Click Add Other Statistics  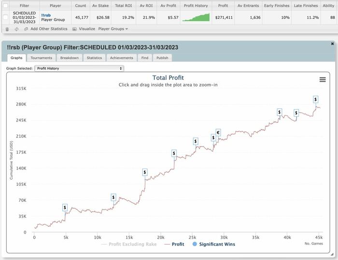click(49, 29)
